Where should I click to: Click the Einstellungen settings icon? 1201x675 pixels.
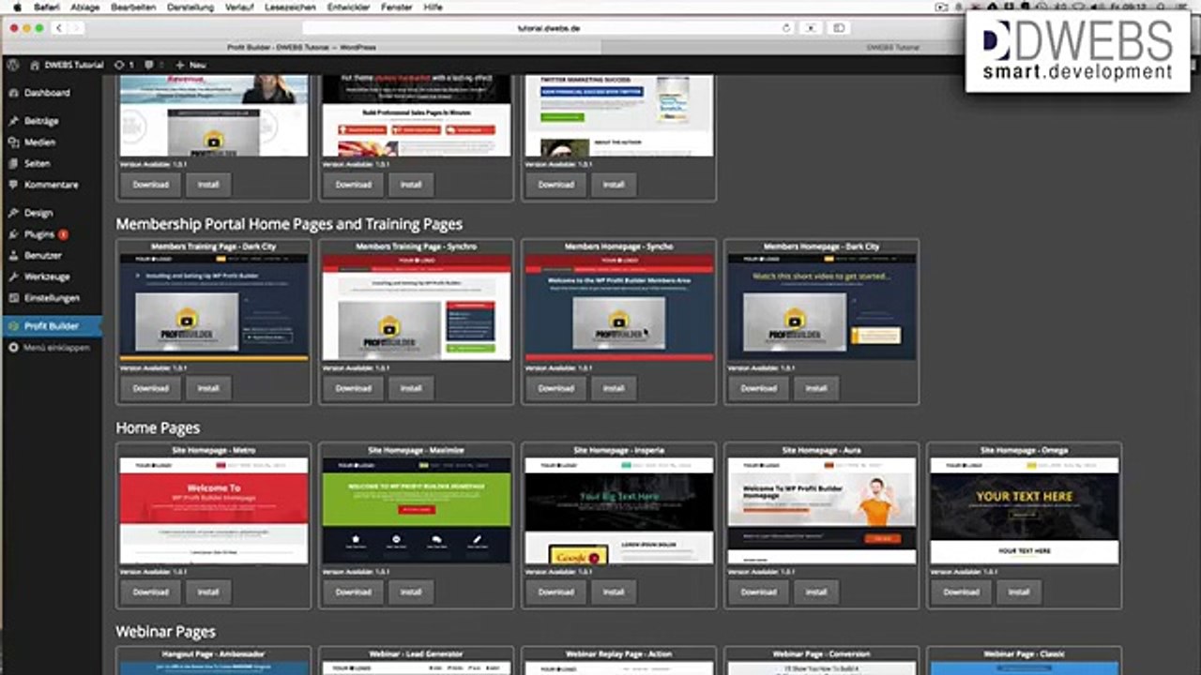[14, 298]
